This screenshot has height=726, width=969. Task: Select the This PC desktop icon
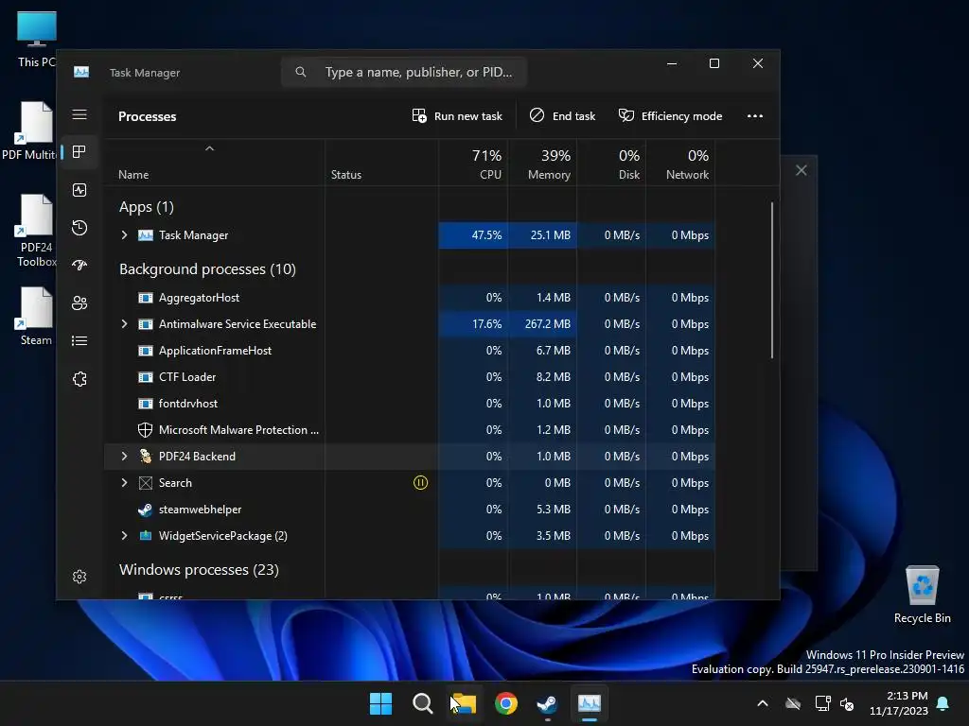(36, 39)
